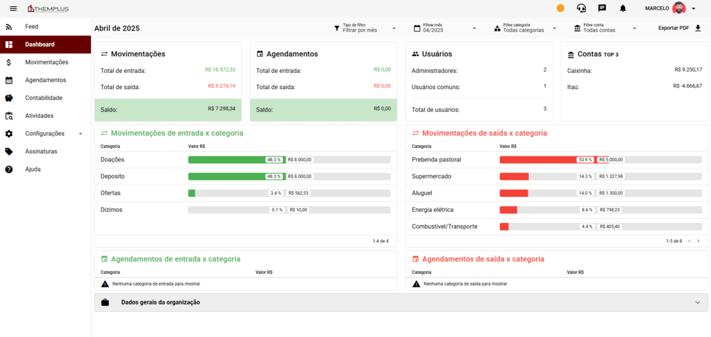Screen dimensions: 711x337
Task: Click the Feed RSS icon
Action: click(x=8, y=27)
